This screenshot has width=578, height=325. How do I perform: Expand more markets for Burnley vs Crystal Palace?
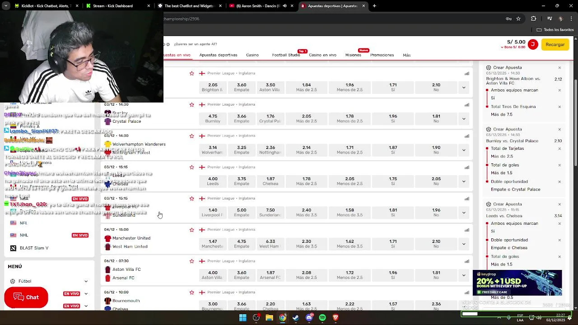pos(464,119)
